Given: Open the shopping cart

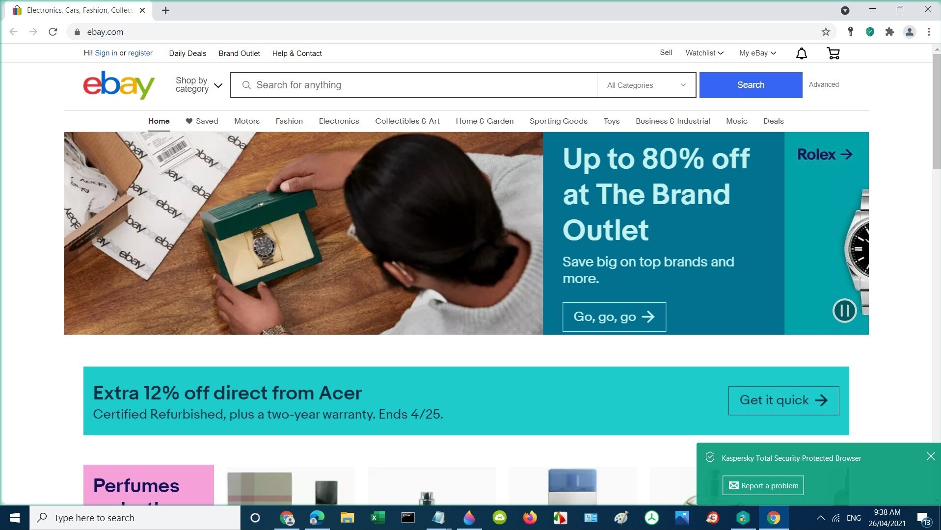Looking at the screenshot, I should 833,53.
